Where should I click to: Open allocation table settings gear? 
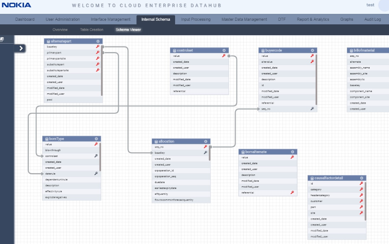pos(206,141)
